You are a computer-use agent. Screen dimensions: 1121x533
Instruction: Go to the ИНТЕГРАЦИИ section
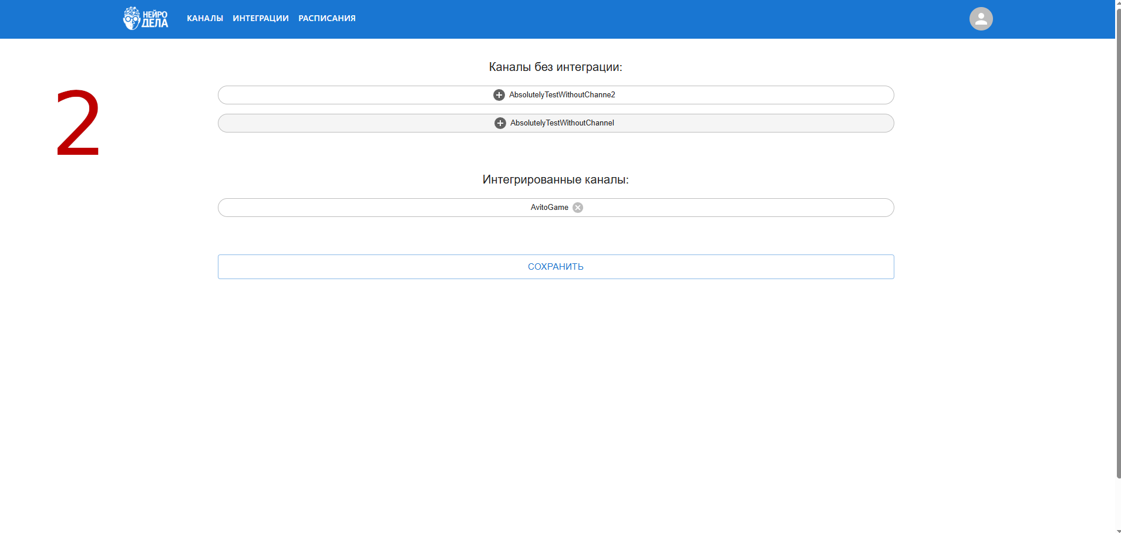pyautogui.click(x=261, y=19)
